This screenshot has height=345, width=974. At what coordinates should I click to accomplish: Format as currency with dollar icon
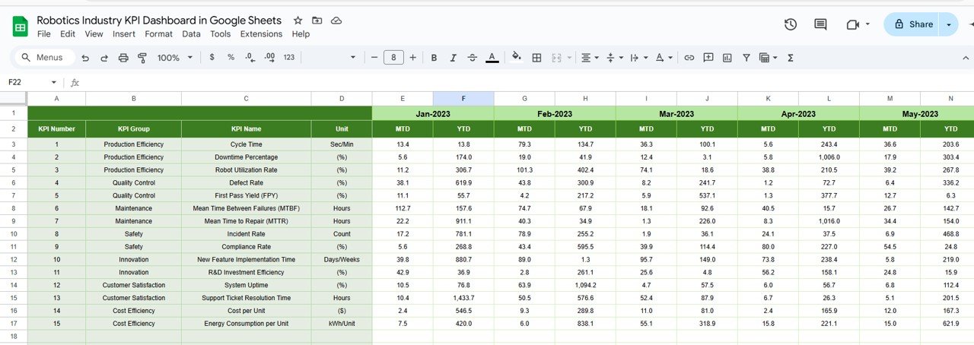click(x=212, y=58)
